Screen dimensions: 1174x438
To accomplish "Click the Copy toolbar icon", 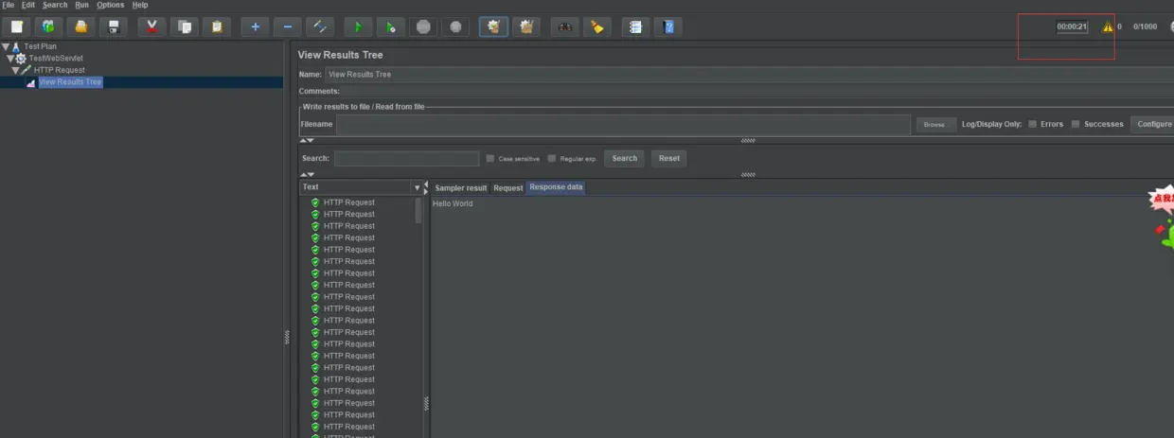I will [185, 26].
